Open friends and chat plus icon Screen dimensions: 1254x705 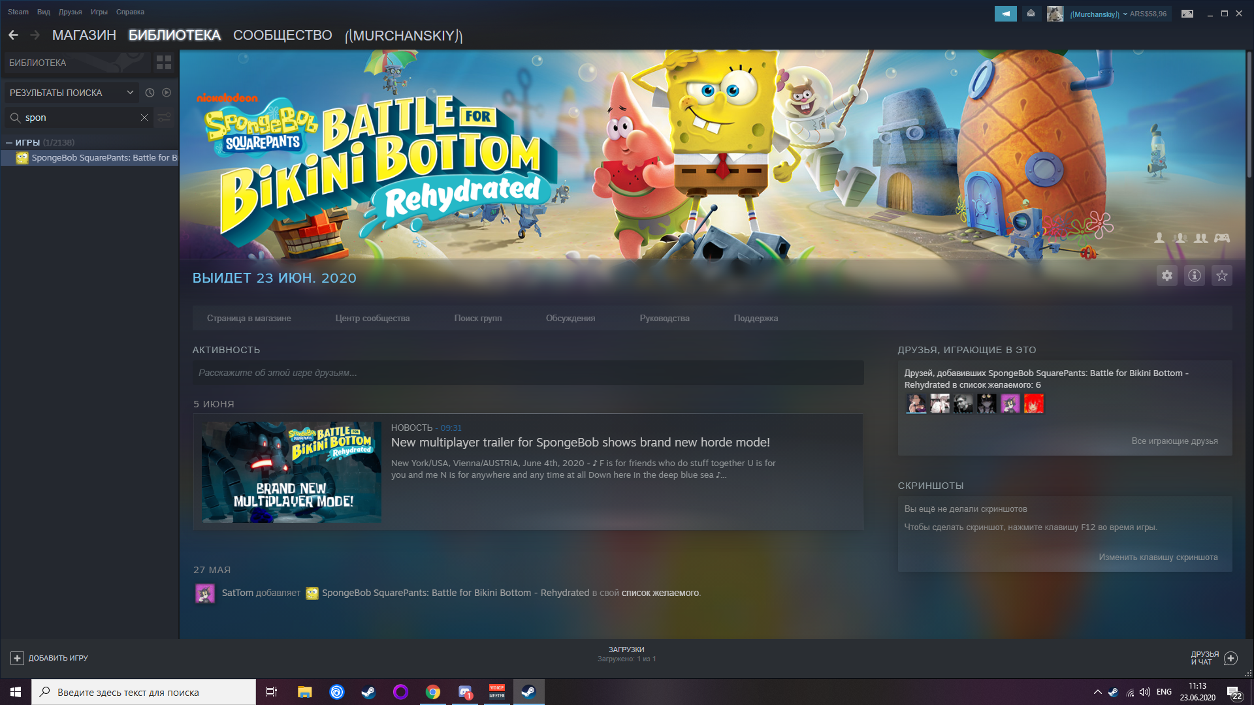coord(1231,659)
